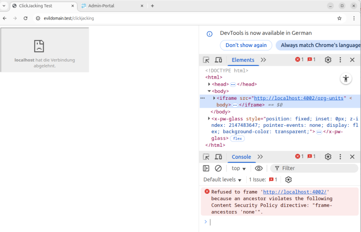This screenshot has height=232, width=361.
Task: Click the refused-connection iframe placeholder
Action: (x=45, y=50)
